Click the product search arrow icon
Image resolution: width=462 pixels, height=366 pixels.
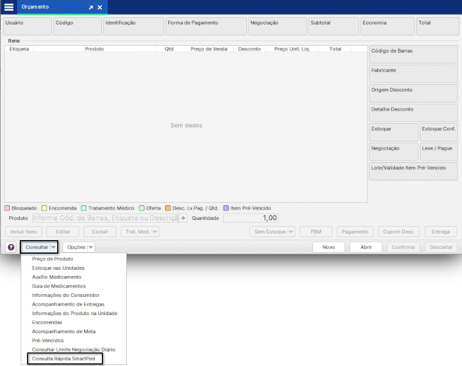(182, 218)
